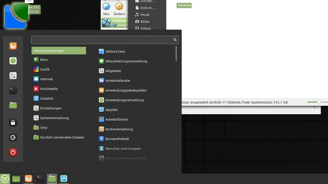Open Firefox from the menu favorites sidebar
328x184 pixels.
(13, 46)
